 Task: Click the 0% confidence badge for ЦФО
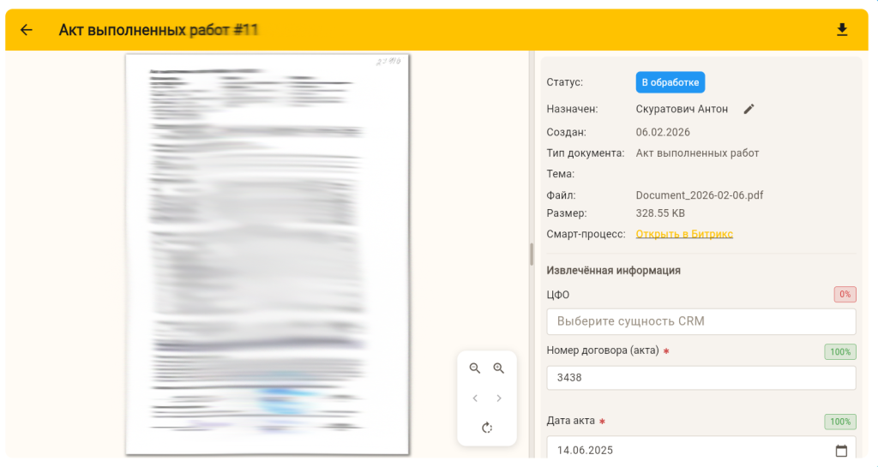[845, 294]
